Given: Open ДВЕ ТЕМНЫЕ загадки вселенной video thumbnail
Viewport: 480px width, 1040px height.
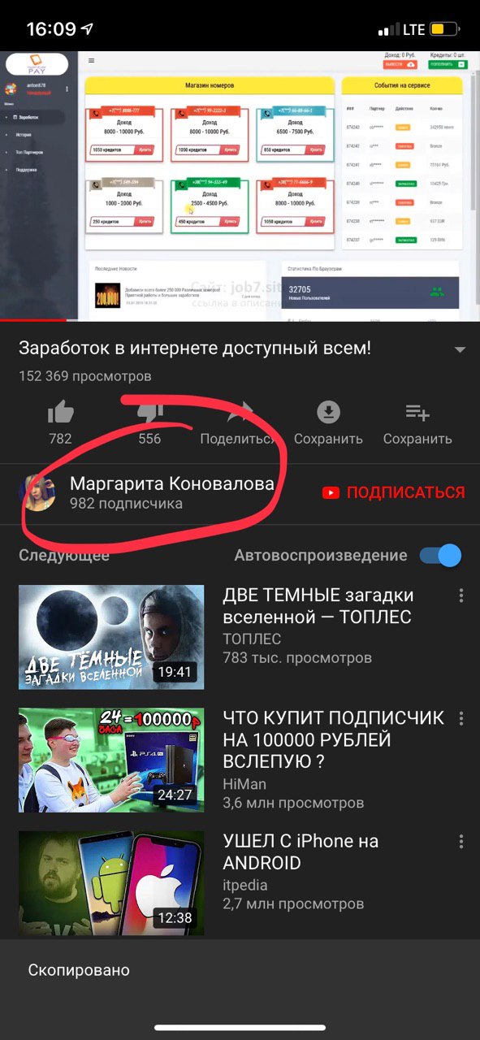Looking at the screenshot, I should pyautogui.click(x=111, y=637).
